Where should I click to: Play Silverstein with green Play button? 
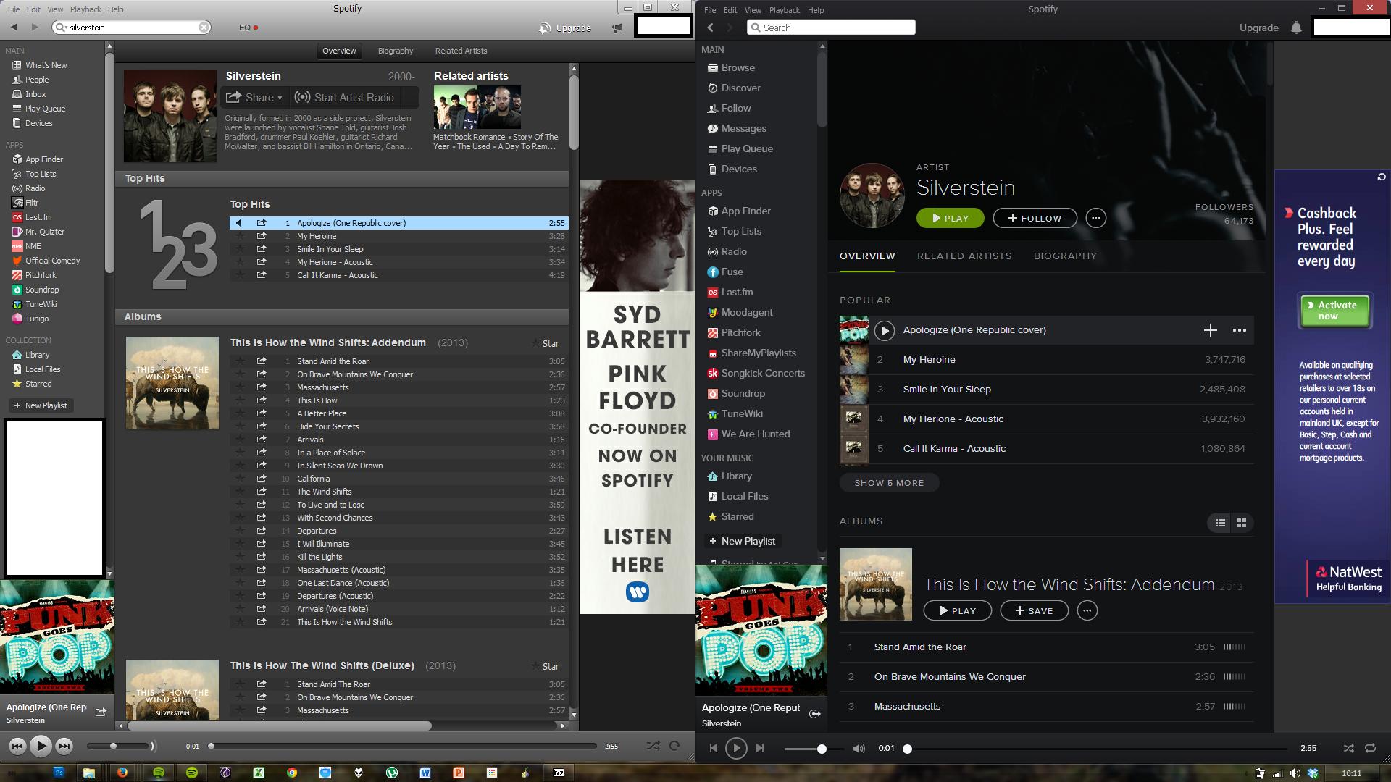[x=950, y=218]
